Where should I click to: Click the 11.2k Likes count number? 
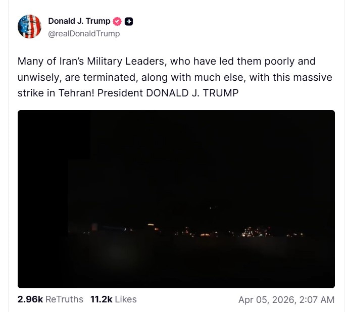tap(101, 299)
